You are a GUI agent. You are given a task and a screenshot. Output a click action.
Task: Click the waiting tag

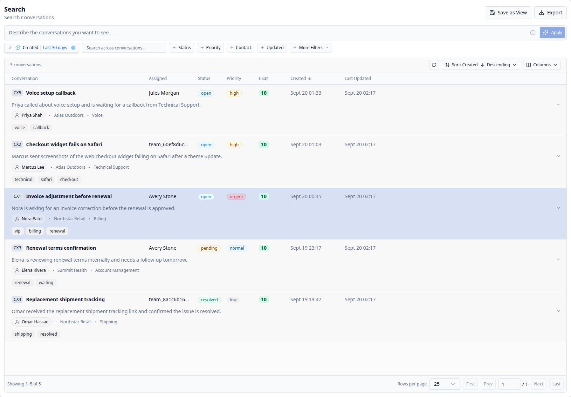[46, 283]
